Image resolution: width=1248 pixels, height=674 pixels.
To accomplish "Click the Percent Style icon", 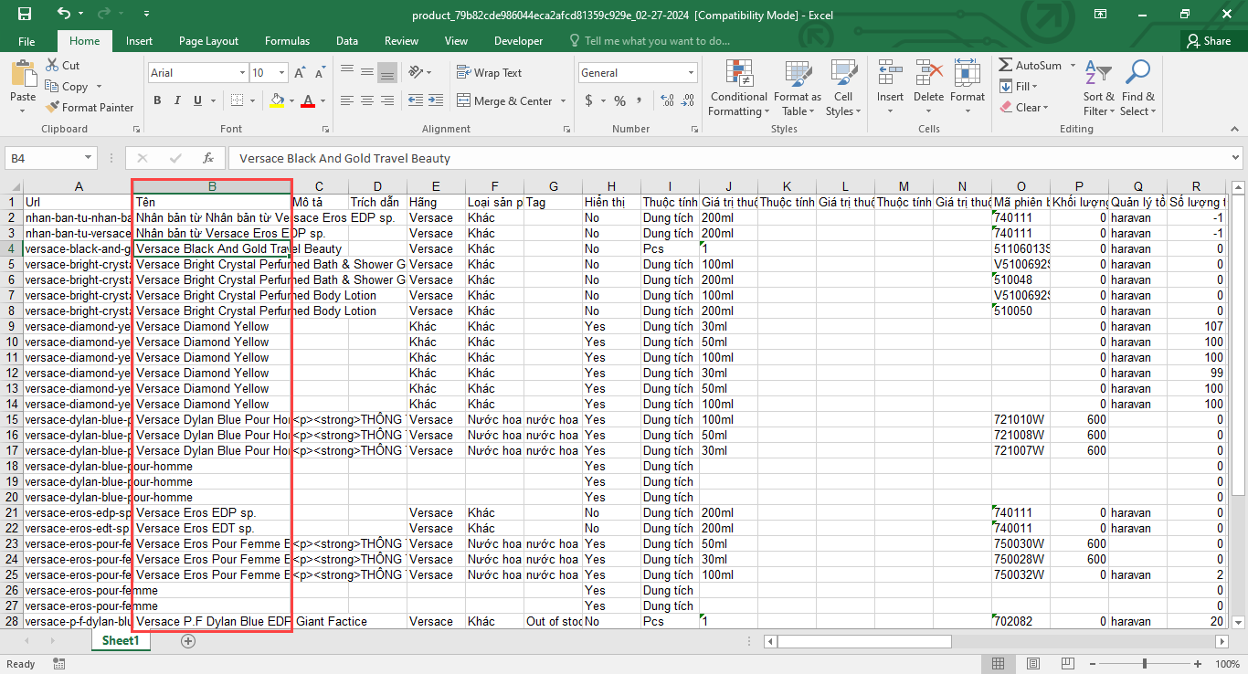I will (x=619, y=101).
